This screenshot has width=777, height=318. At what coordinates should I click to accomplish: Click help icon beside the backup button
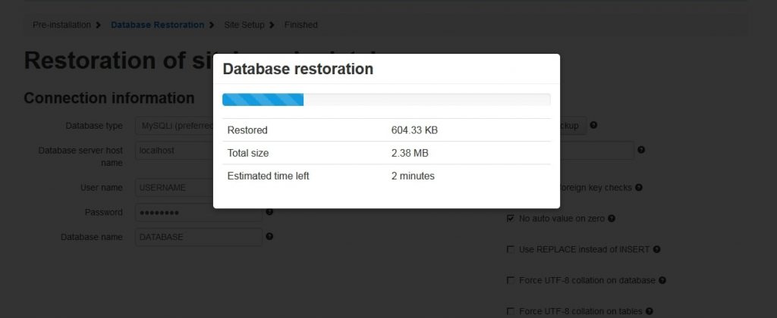(x=593, y=125)
